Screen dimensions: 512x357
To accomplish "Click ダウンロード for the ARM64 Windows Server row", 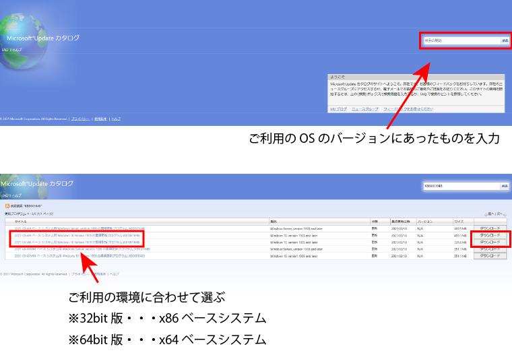I will pyautogui.click(x=490, y=249).
